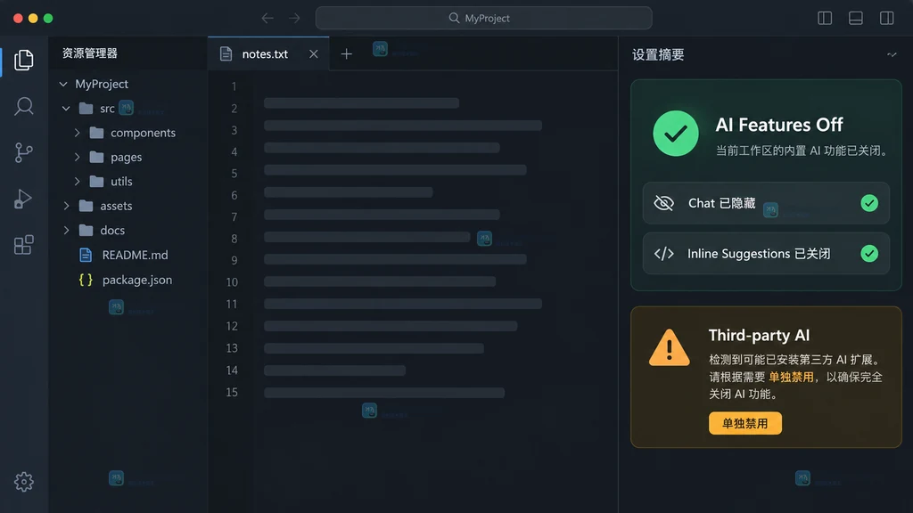
Task: Collapse the src folder chevron
Action: [66, 108]
